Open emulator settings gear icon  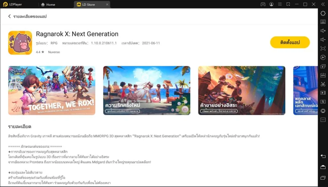(x=323, y=13)
